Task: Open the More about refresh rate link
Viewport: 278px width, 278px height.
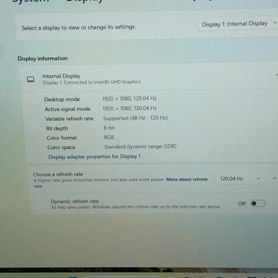Action: point(187,179)
